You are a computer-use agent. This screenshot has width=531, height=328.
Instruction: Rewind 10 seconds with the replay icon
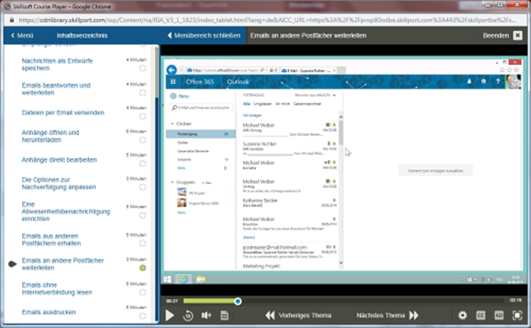pos(188,315)
